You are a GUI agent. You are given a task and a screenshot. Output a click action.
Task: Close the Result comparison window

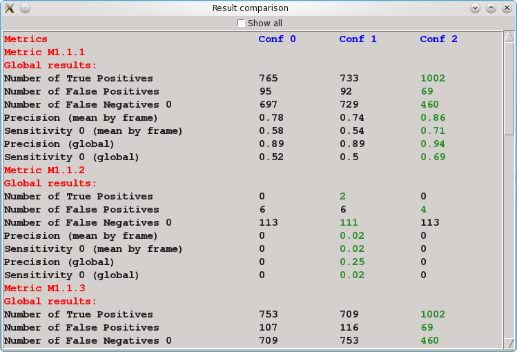tap(507, 8)
